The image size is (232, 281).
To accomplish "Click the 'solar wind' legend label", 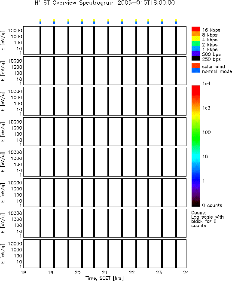I will pos(214,67).
